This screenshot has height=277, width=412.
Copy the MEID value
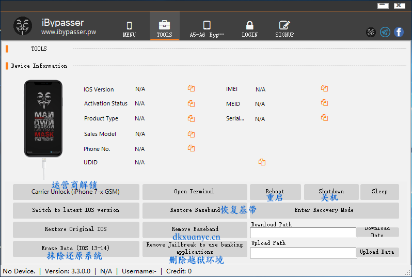[x=324, y=103]
